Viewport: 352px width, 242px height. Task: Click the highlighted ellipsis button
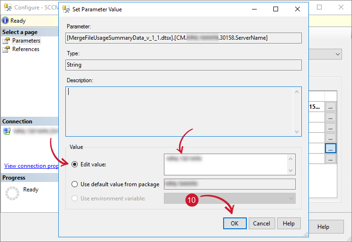pyautogui.click(x=331, y=148)
